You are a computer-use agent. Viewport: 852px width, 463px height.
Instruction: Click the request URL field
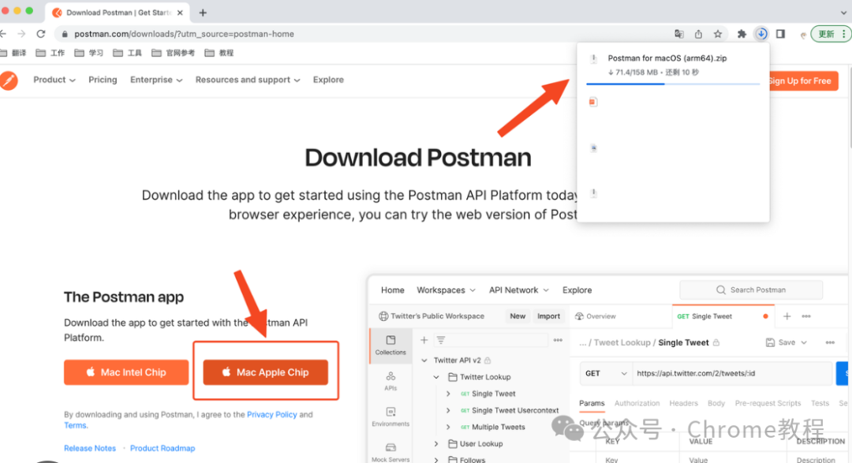[732, 373]
